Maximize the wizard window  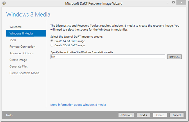click(x=173, y=3)
